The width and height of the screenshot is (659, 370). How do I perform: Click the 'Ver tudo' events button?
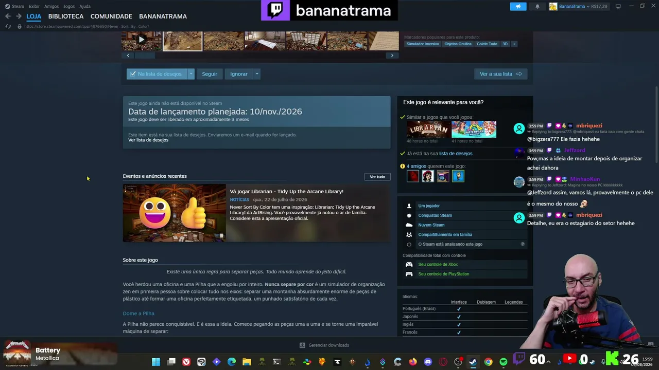tap(377, 177)
